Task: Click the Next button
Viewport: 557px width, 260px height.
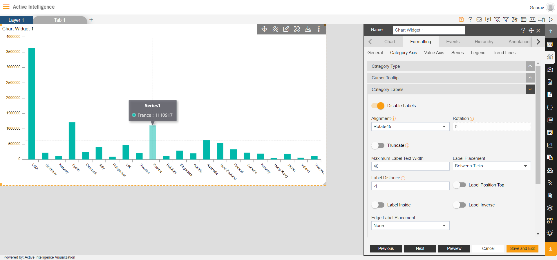Action: 420,248
